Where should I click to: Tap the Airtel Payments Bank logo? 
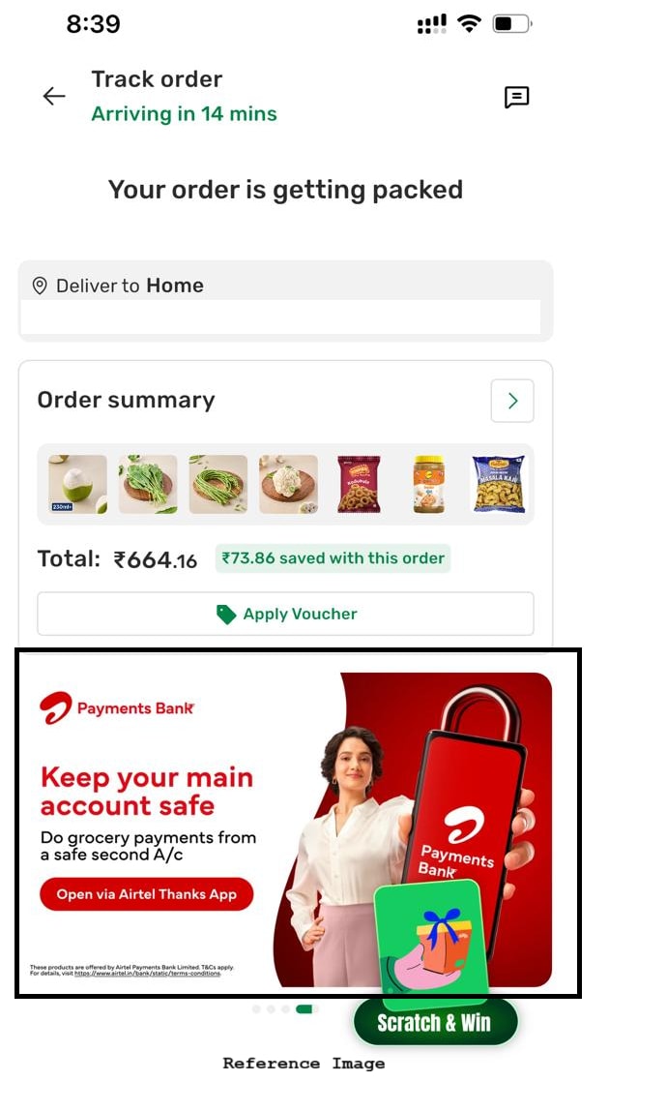click(x=117, y=707)
